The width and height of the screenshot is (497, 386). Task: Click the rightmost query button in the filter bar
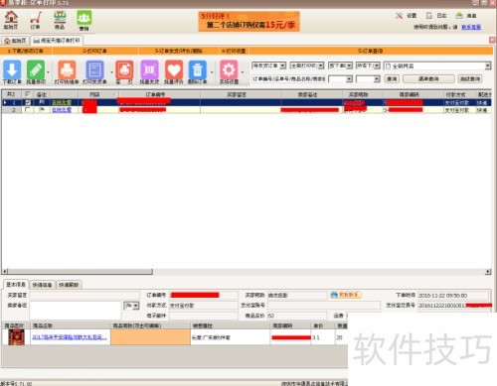[470, 78]
